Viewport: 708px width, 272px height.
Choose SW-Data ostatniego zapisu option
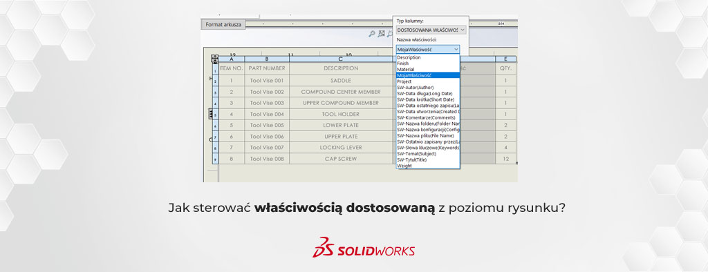click(428, 106)
